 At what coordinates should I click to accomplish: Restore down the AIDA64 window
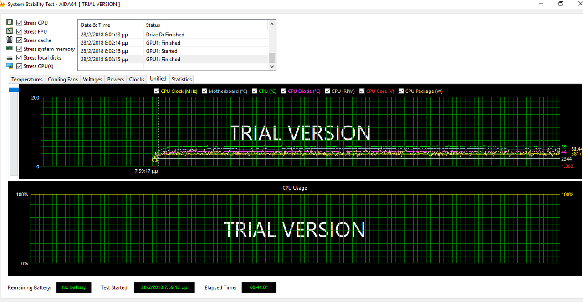pos(561,4)
